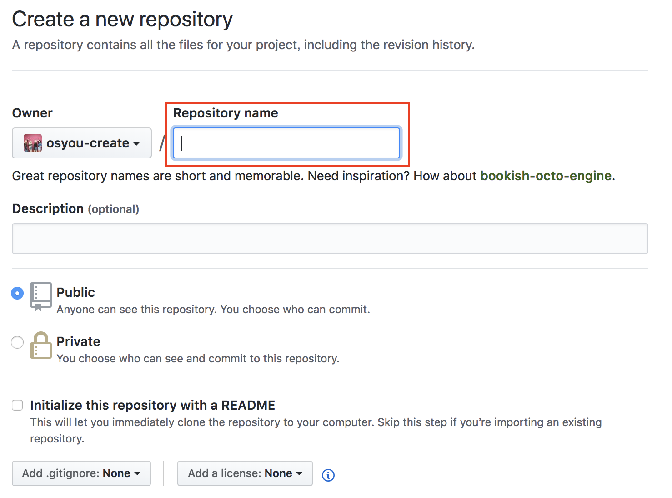The image size is (672, 498).
Task: Click the Public option label
Action: (76, 292)
